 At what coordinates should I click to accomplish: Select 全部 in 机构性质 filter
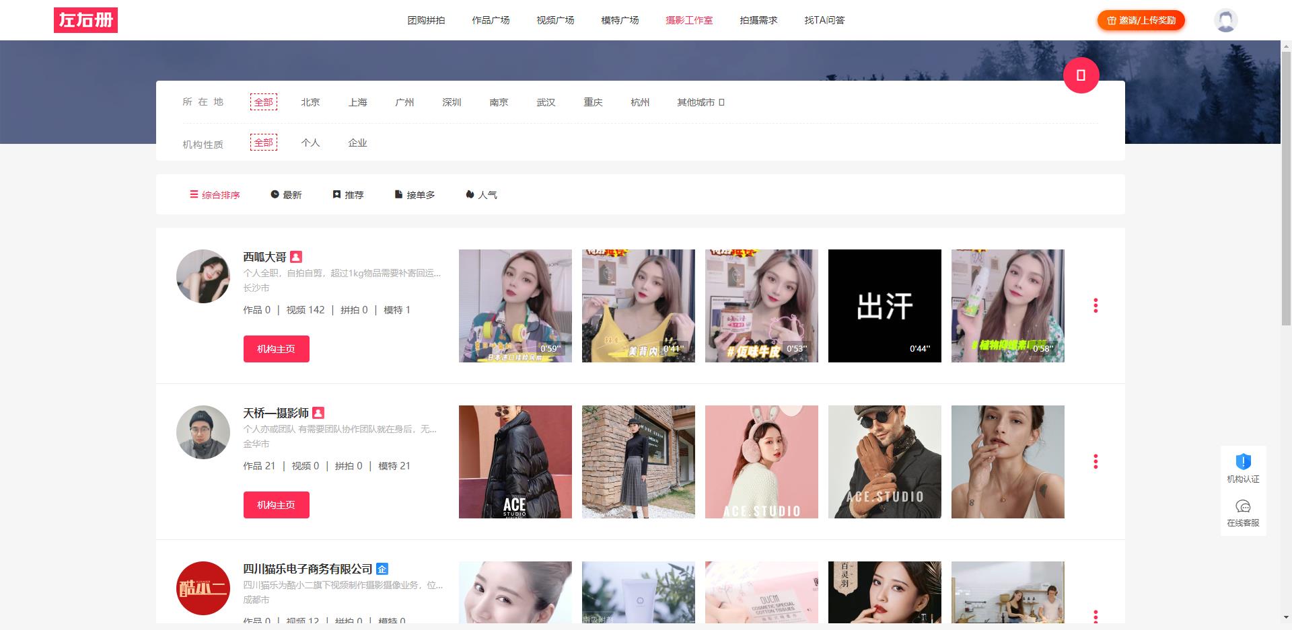264,143
